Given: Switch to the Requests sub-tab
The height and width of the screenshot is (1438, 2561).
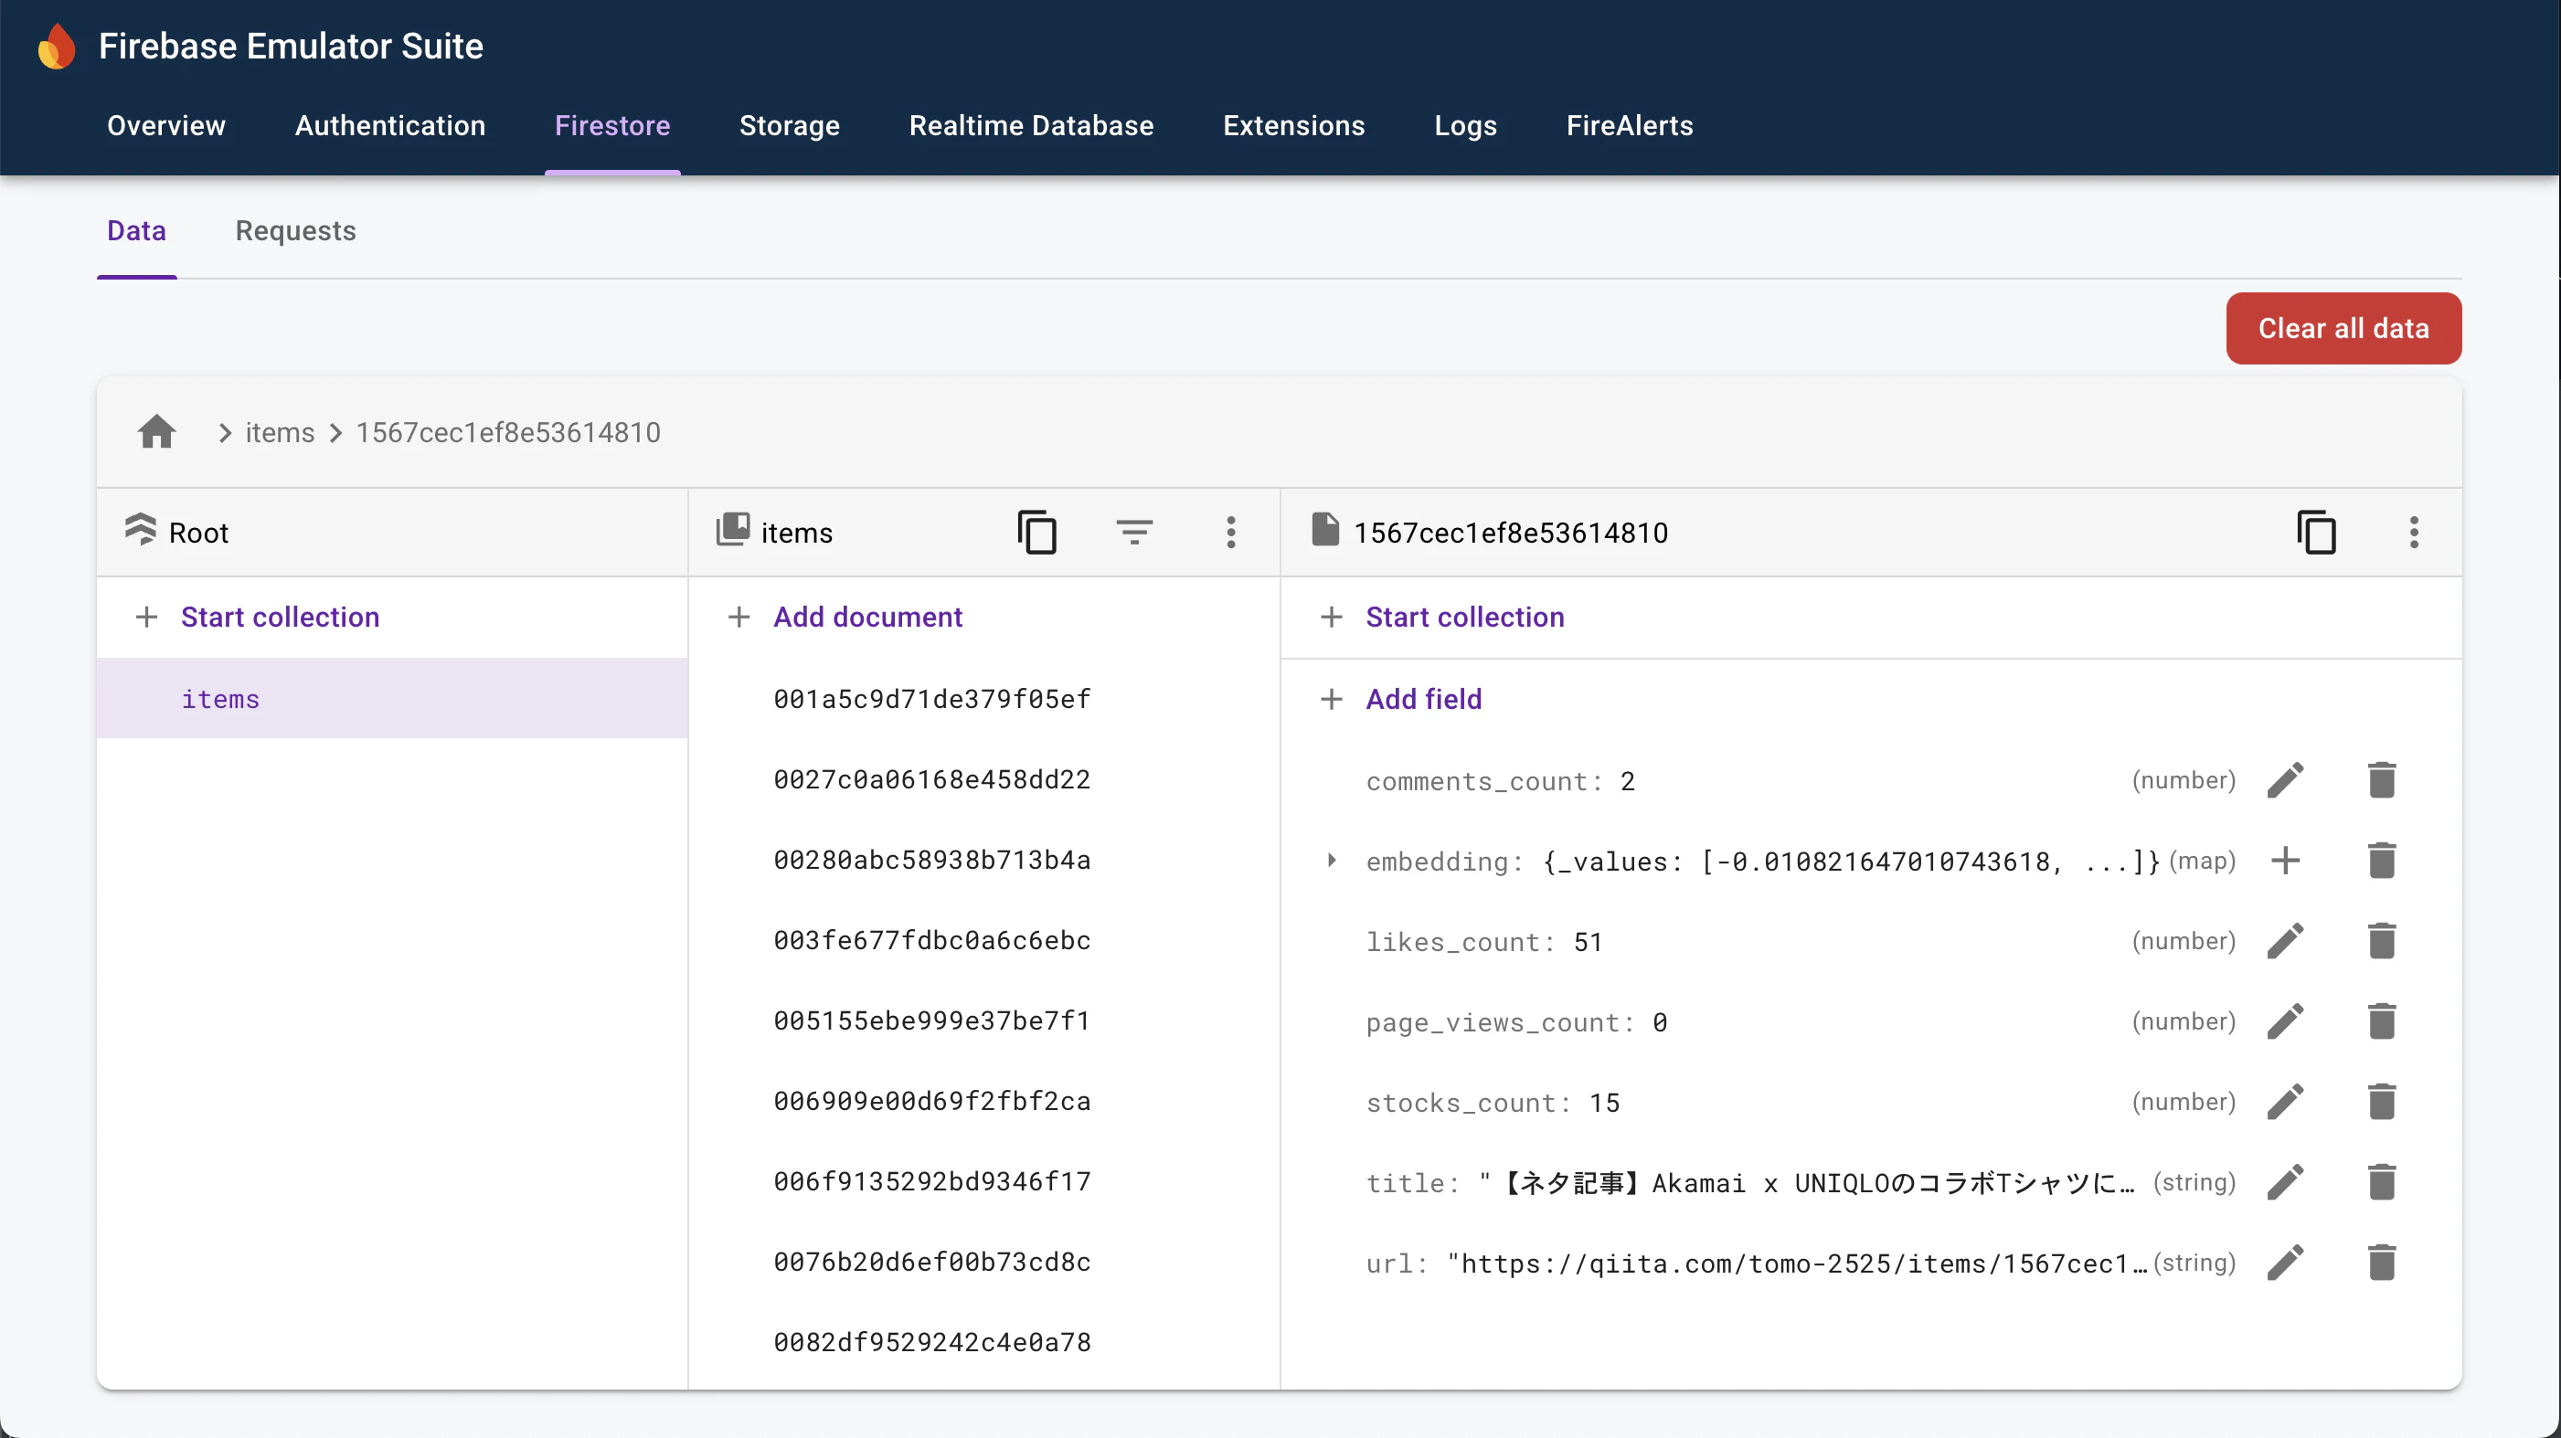Looking at the screenshot, I should [x=295, y=230].
